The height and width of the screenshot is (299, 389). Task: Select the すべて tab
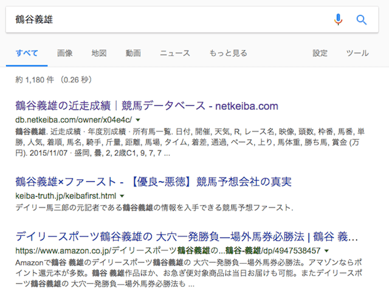pos(27,53)
